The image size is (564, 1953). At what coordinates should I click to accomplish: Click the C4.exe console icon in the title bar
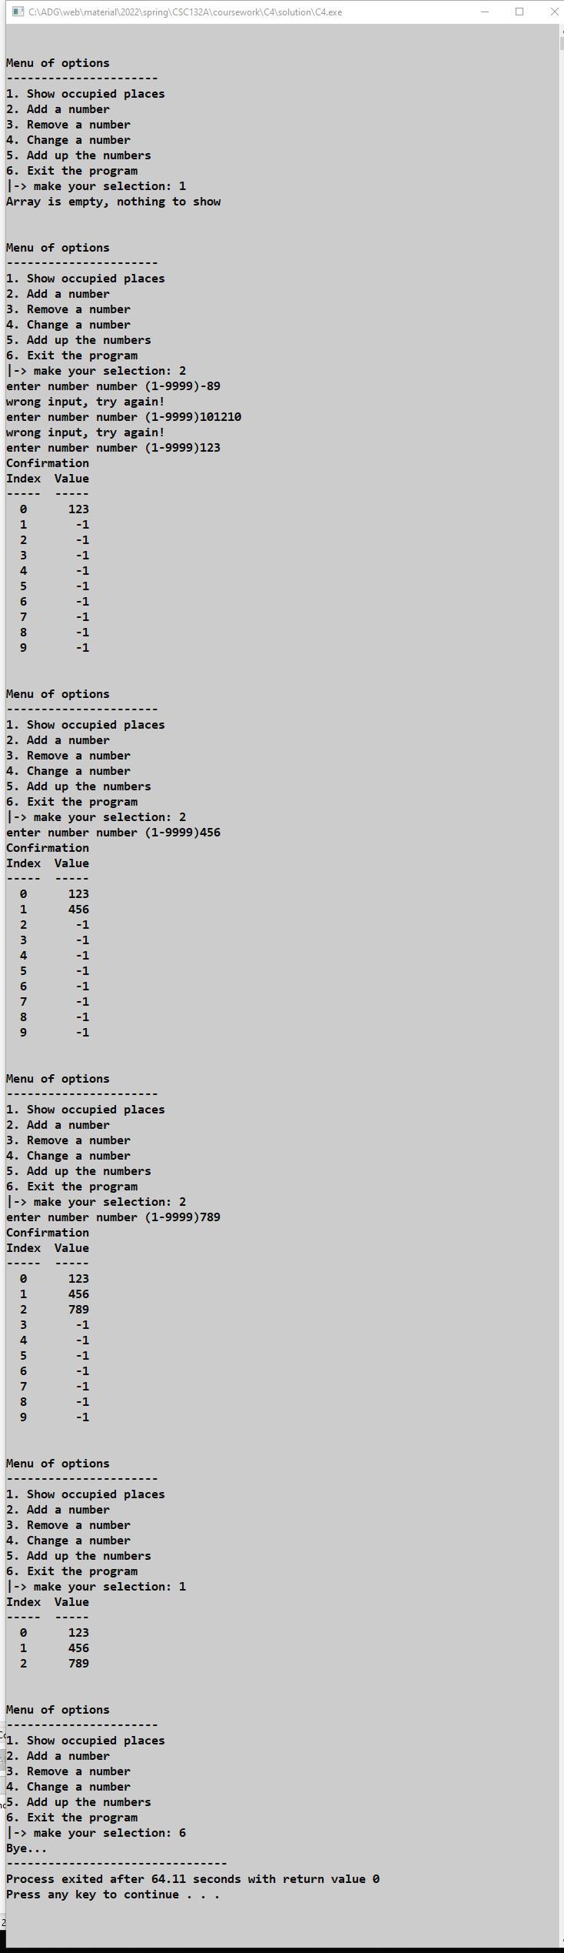point(18,12)
